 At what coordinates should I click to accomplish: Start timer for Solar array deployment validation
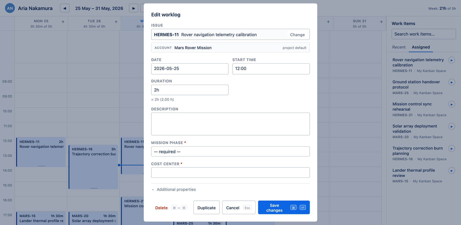(452, 126)
